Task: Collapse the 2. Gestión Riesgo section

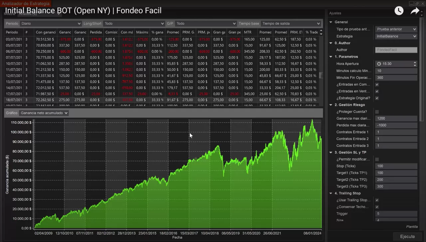Action: point(331,105)
